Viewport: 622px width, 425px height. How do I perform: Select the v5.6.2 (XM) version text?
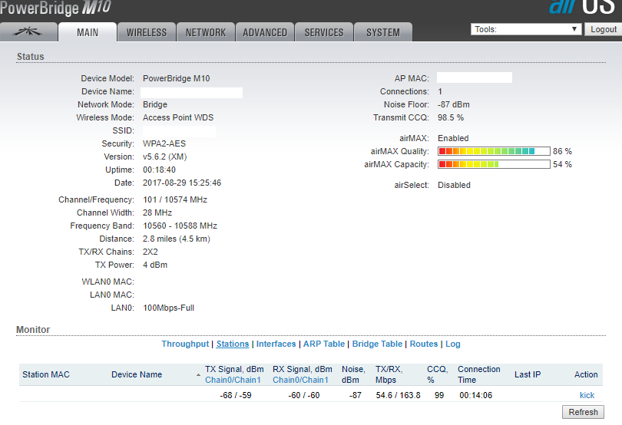(x=164, y=156)
